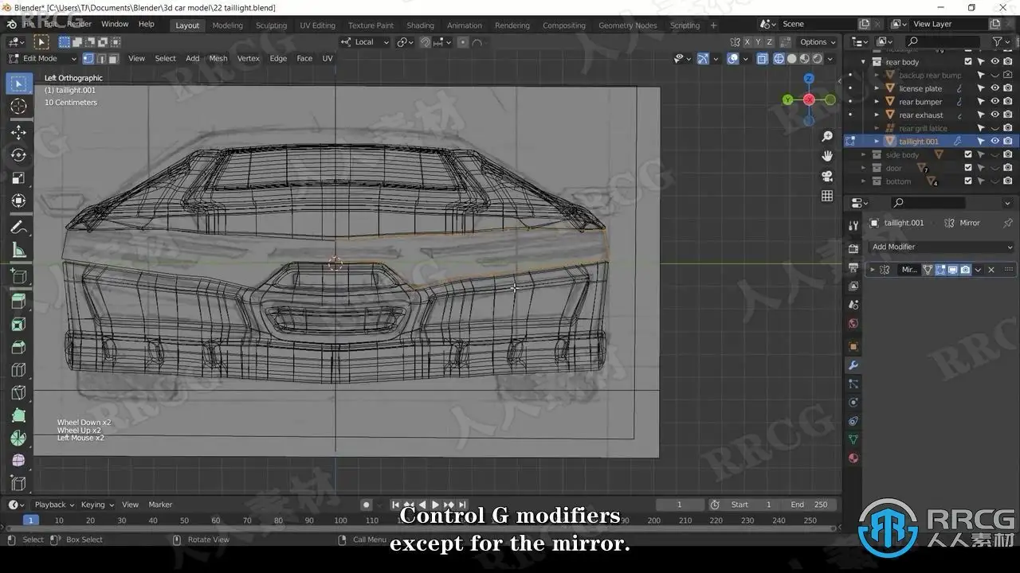The image size is (1020, 573).
Task: Toggle X-ray display in viewport header
Action: [762, 58]
